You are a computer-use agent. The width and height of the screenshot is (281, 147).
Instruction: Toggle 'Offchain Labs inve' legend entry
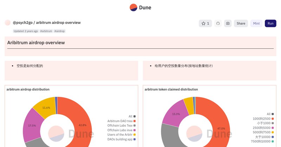[x=122, y=130]
